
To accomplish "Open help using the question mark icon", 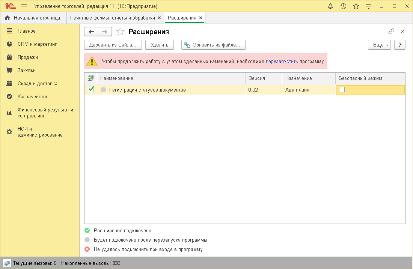I will [x=399, y=45].
